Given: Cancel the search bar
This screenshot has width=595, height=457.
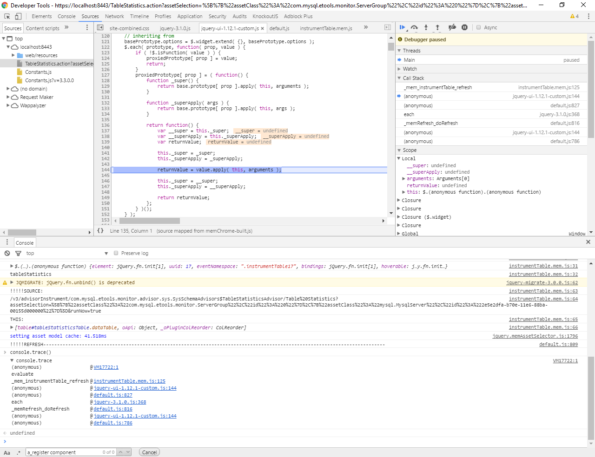Looking at the screenshot, I should [149, 452].
